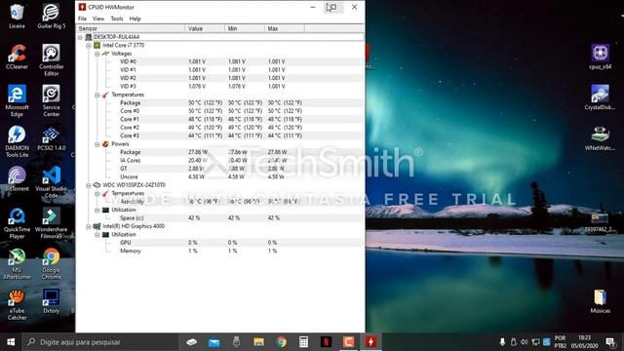Open Google Chrome desktop shortcut

click(52, 264)
